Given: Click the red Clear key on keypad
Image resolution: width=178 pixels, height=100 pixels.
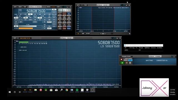Looking at the screenshot, I should coord(64,28).
